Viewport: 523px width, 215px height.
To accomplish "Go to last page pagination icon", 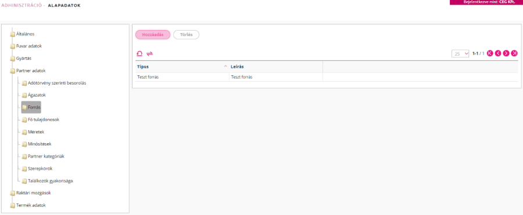I will click(514, 53).
